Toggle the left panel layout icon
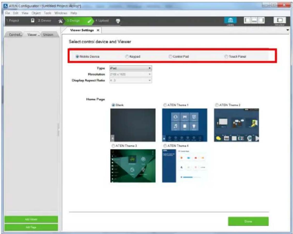 [x=247, y=20]
